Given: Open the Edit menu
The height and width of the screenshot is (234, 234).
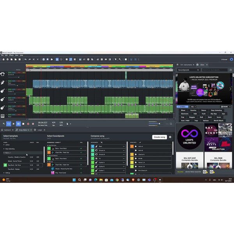Looking at the screenshot, I should (6, 55).
